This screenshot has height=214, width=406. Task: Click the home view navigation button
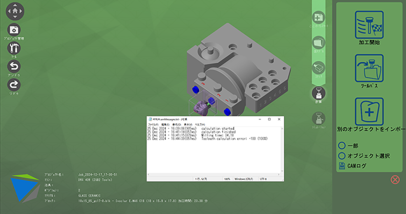pyautogui.click(x=15, y=11)
